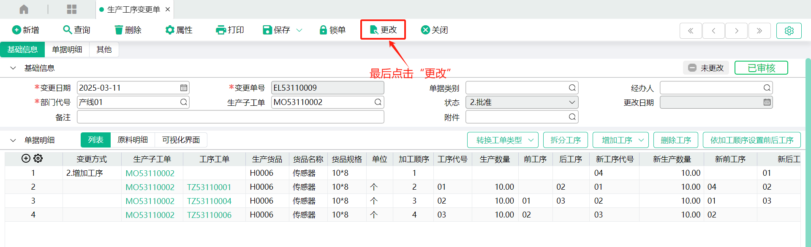
Task: Click the 打印 printer icon
Action: coord(220,30)
